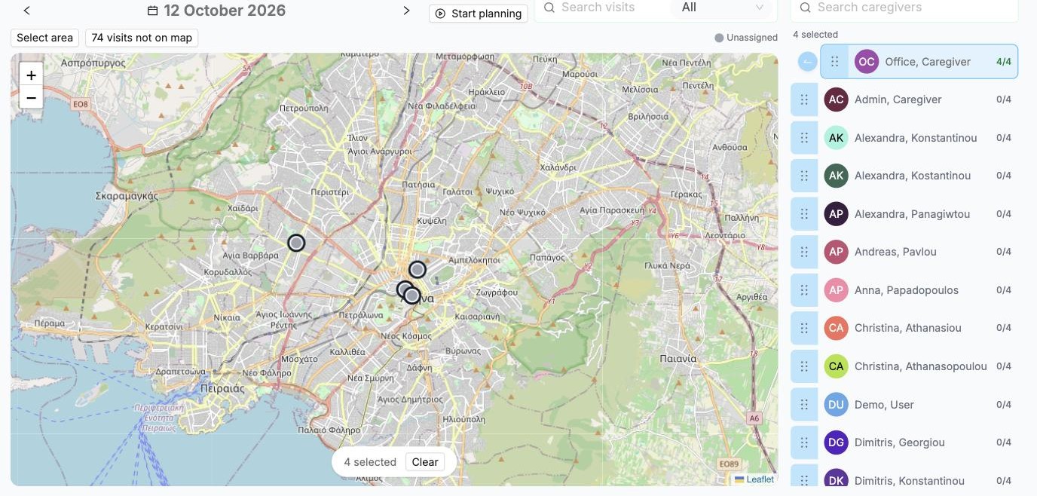Viewport: 1037px width, 496px height.
Task: Select caregiver name Alexandra, Panagiwtou
Action: [x=912, y=214]
